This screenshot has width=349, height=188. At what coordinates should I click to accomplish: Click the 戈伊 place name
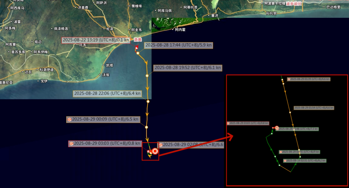pyautogui.click(x=44, y=81)
